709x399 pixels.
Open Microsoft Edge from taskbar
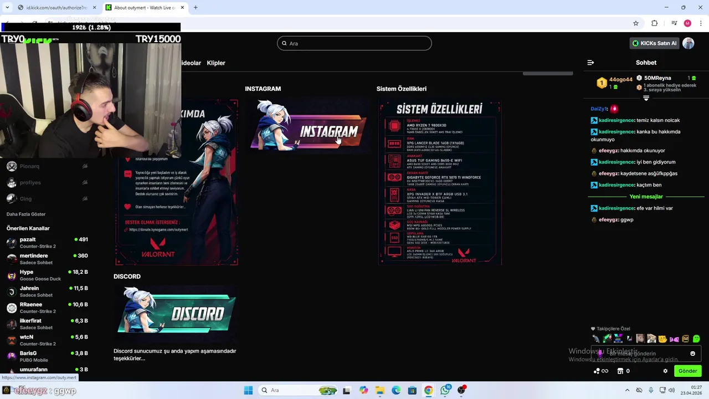[396, 391]
